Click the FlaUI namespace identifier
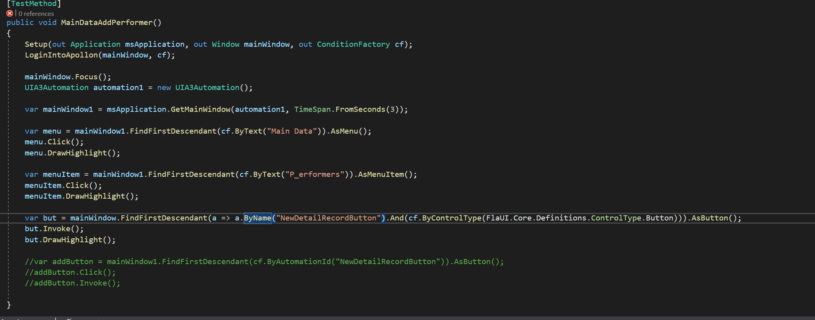815x320 pixels. point(497,218)
